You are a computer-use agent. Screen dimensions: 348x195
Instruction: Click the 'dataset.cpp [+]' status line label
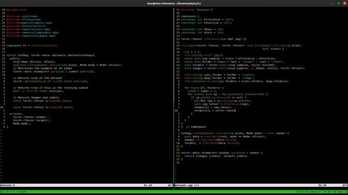coord(187,185)
